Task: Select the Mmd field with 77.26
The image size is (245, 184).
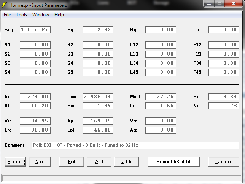Action: tap(161, 97)
